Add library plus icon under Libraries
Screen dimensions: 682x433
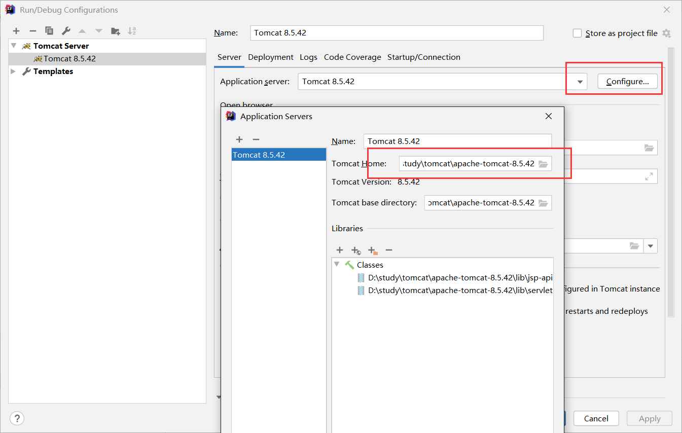click(340, 250)
